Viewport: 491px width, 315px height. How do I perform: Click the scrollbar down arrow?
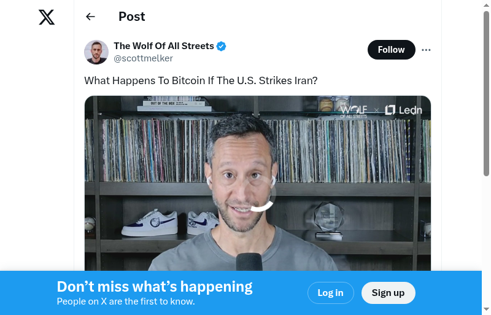(486, 309)
